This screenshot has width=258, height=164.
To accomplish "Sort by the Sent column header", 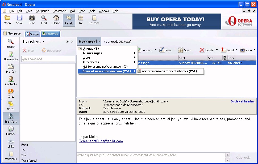I will [x=193, y=58].
